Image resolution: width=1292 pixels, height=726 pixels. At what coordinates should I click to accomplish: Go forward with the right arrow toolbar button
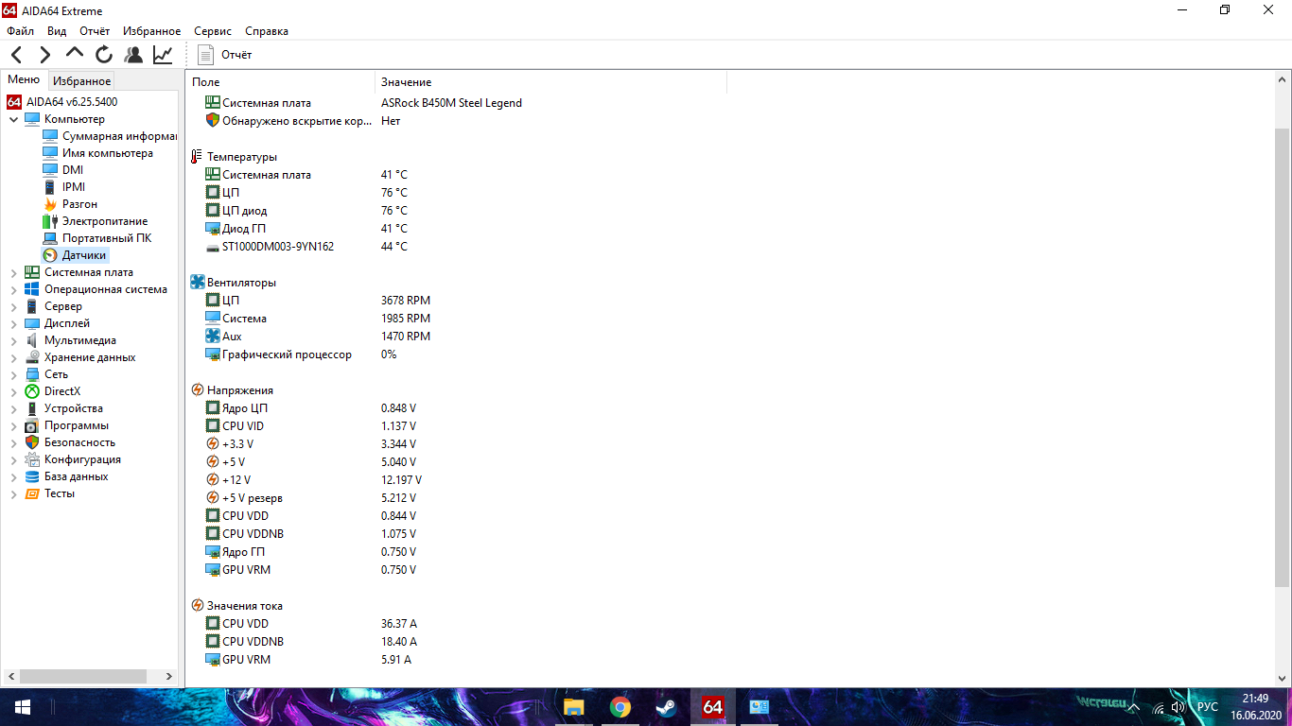(x=45, y=55)
